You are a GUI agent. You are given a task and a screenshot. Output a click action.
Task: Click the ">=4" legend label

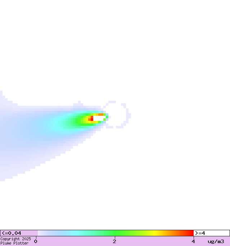coord(200,233)
